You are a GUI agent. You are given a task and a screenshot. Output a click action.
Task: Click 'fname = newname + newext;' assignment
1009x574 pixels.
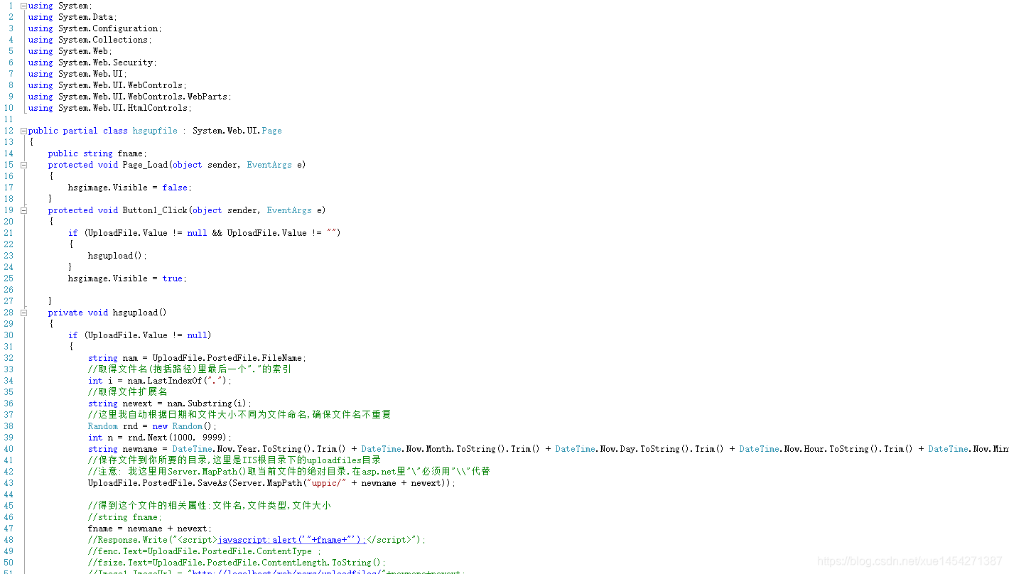pyautogui.click(x=150, y=529)
